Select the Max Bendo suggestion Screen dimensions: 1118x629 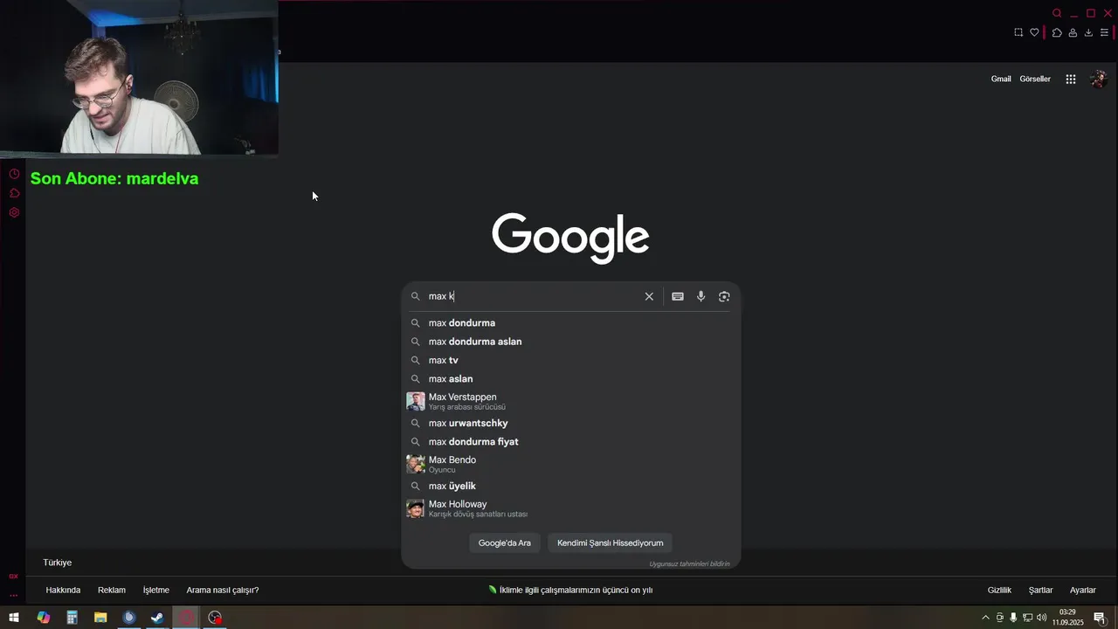(x=571, y=464)
